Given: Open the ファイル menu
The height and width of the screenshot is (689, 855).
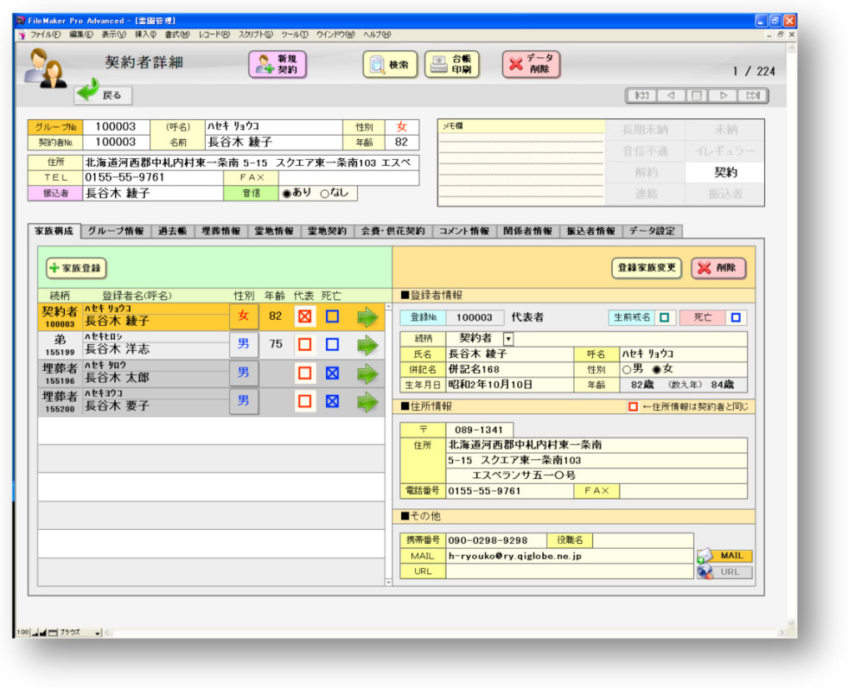Looking at the screenshot, I should click(x=45, y=35).
